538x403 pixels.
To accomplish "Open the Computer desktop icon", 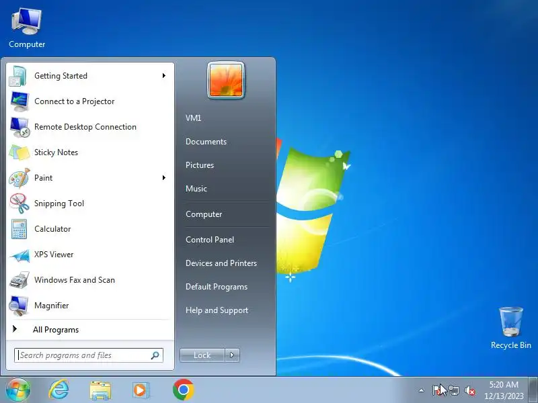I will point(27,28).
